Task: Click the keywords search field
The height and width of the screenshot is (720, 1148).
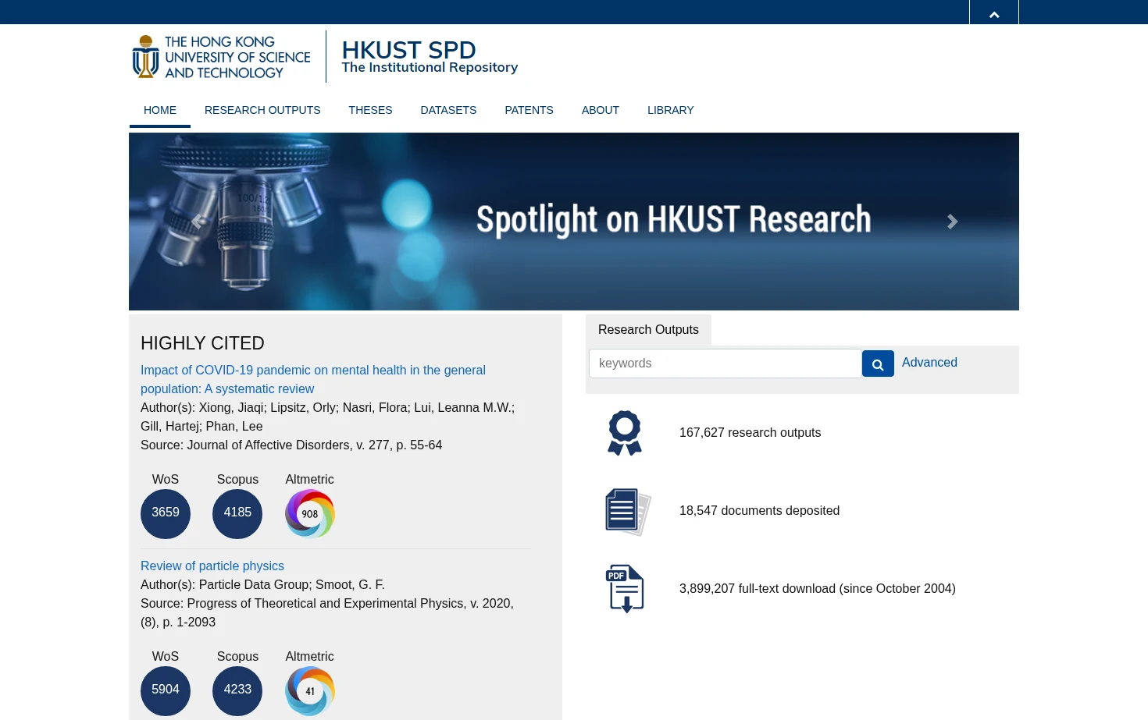Action: pos(726,364)
